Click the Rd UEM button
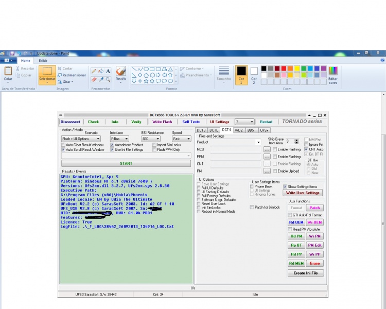Screen dimensions: 386x309 pos(296,222)
